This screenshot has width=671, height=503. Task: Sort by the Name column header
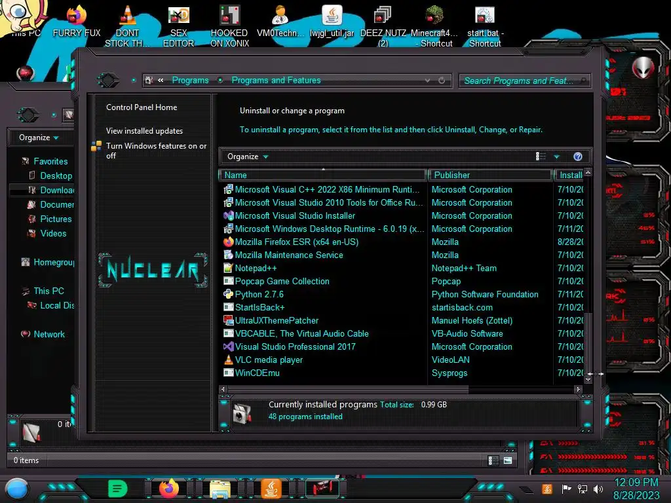[x=322, y=175]
